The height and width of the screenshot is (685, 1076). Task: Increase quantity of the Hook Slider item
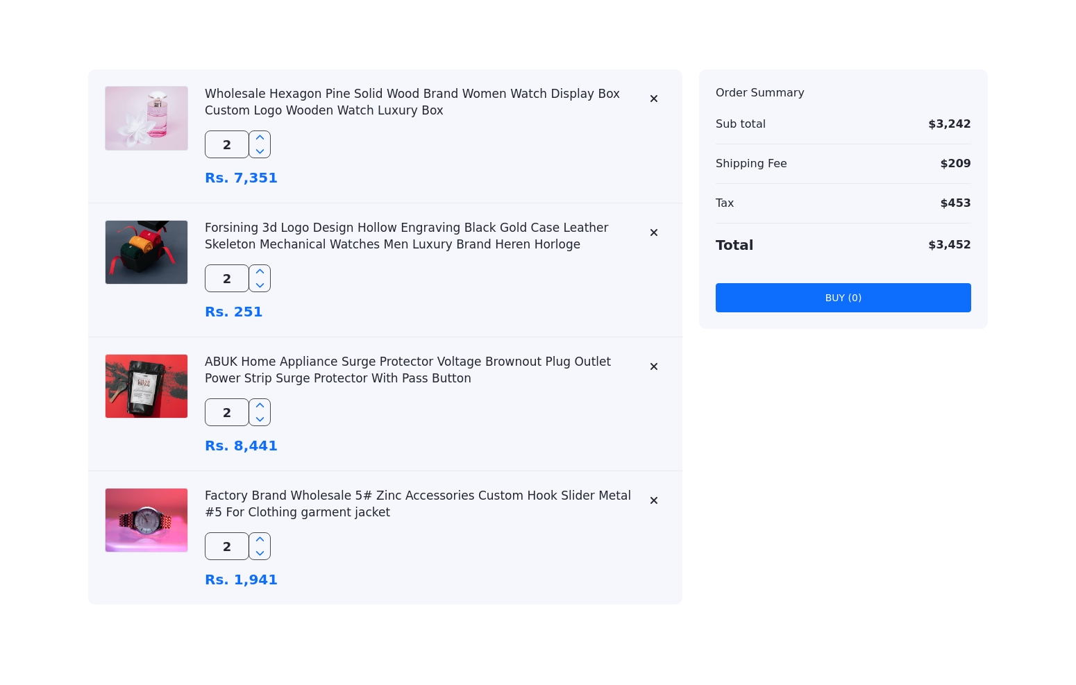(260, 539)
